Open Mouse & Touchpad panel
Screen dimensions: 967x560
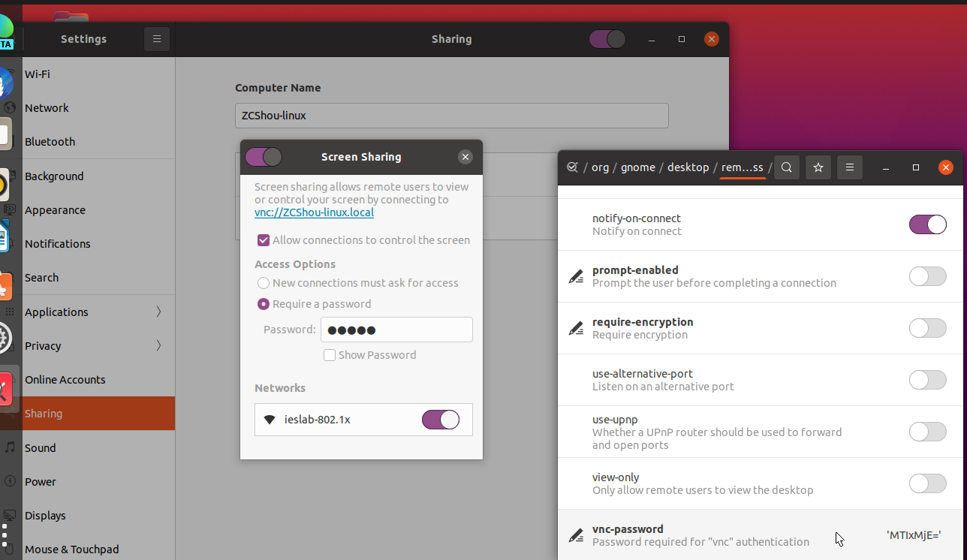pyautogui.click(x=88, y=549)
